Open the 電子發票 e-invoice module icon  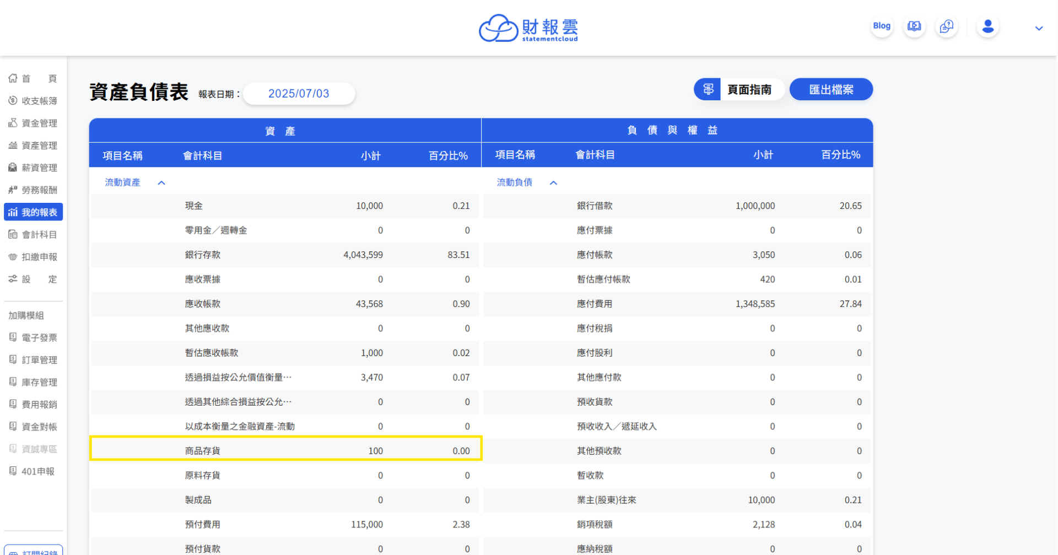(x=13, y=337)
